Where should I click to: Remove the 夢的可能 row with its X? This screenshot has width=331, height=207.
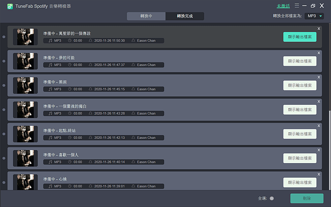point(319,53)
